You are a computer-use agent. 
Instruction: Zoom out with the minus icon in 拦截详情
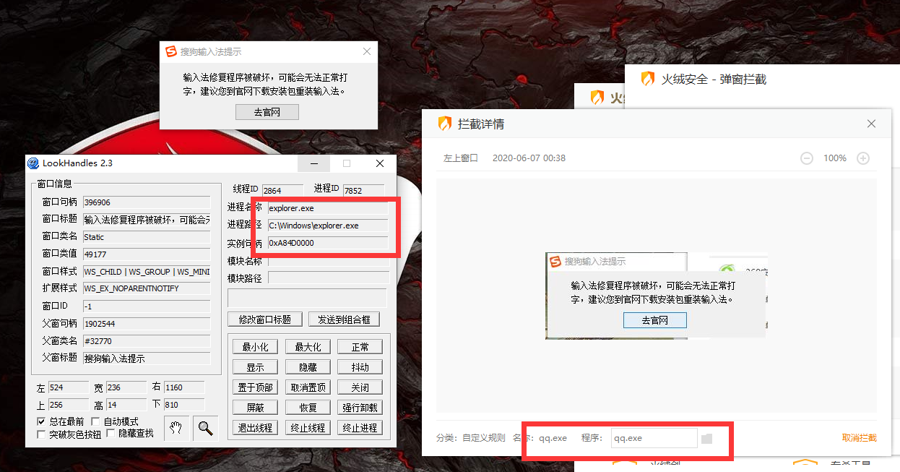point(807,158)
